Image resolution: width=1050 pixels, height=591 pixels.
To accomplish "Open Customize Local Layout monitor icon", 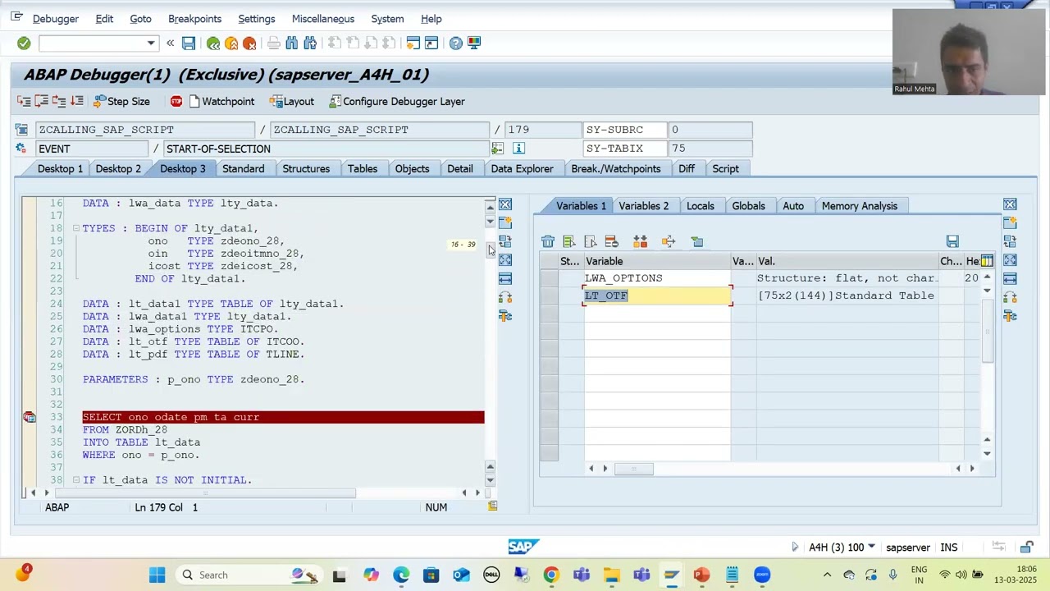I will 474,43.
